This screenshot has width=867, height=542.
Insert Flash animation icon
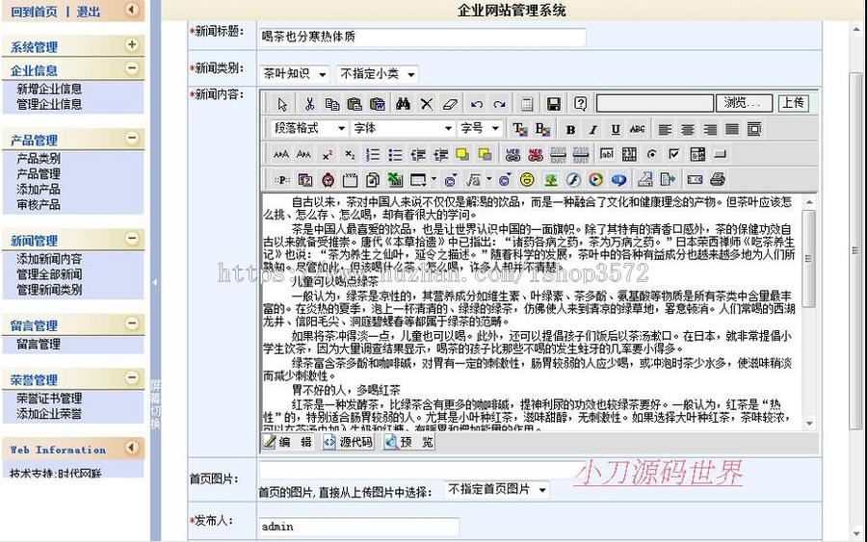(x=573, y=180)
